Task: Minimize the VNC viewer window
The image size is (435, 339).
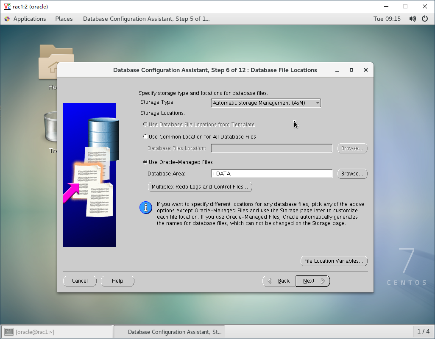Action: (x=386, y=6)
